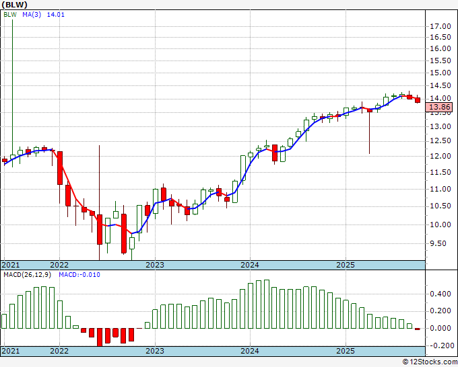Click 2022 on the price chart timeline

[59, 265]
